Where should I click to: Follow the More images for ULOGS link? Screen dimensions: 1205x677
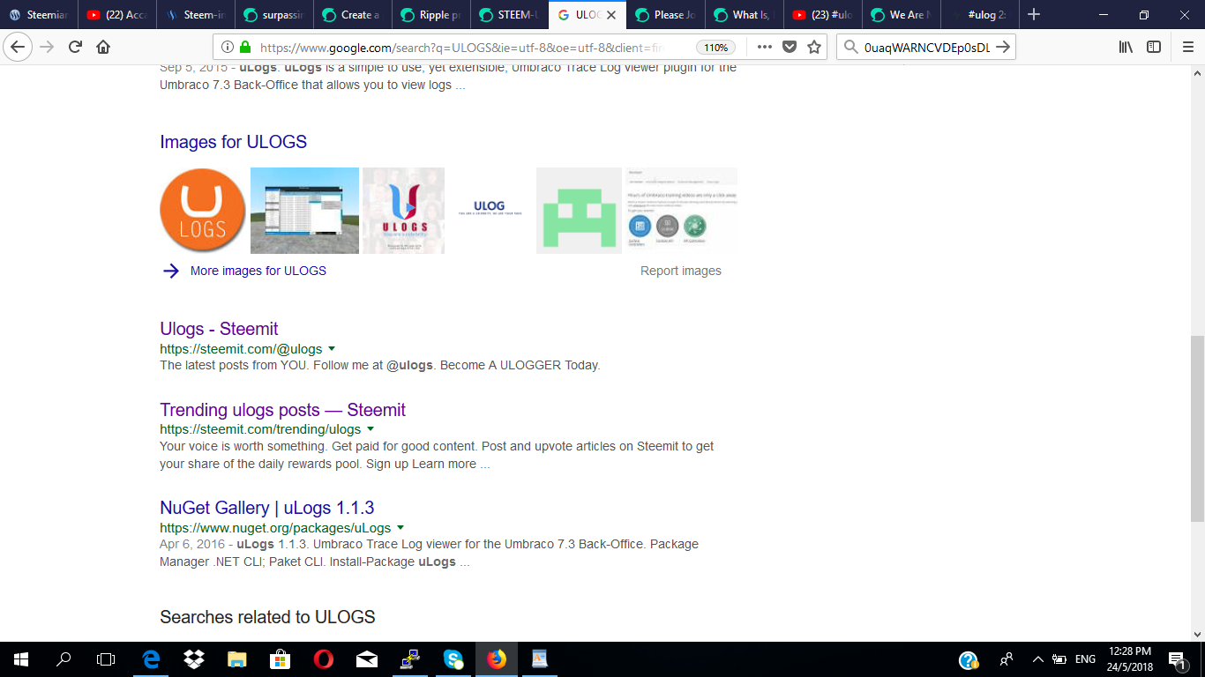click(258, 271)
